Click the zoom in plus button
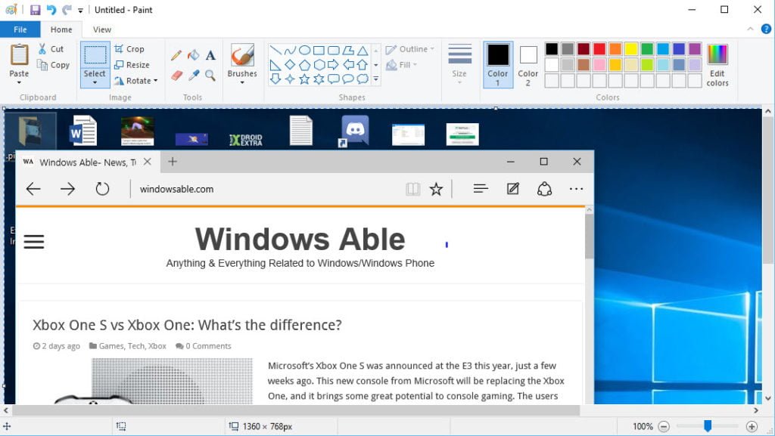This screenshot has width=775, height=436. pyautogui.click(x=752, y=426)
